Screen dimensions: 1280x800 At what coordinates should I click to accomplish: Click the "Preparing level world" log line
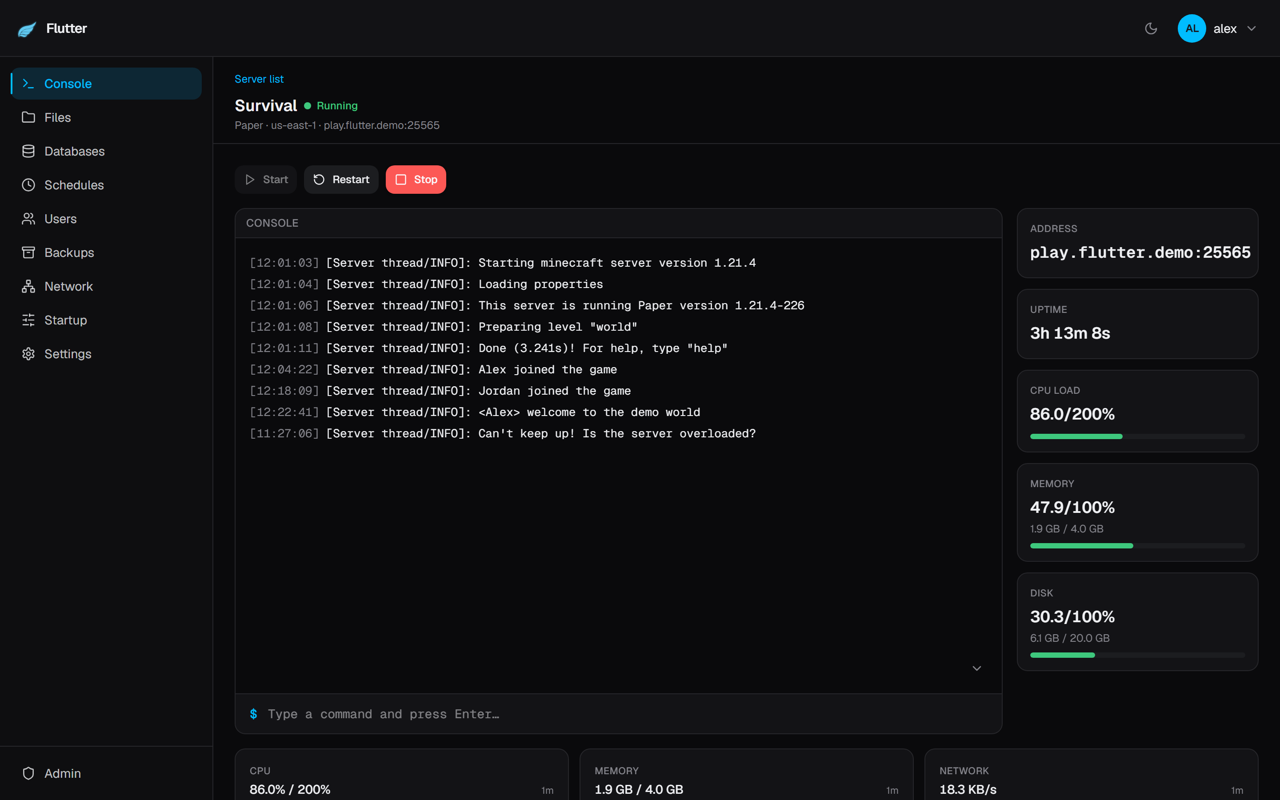444,327
